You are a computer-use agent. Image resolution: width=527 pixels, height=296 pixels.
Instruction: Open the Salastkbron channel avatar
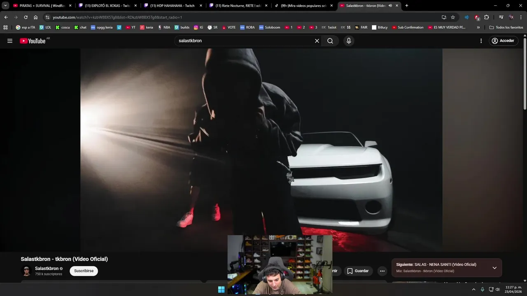pyautogui.click(x=27, y=271)
